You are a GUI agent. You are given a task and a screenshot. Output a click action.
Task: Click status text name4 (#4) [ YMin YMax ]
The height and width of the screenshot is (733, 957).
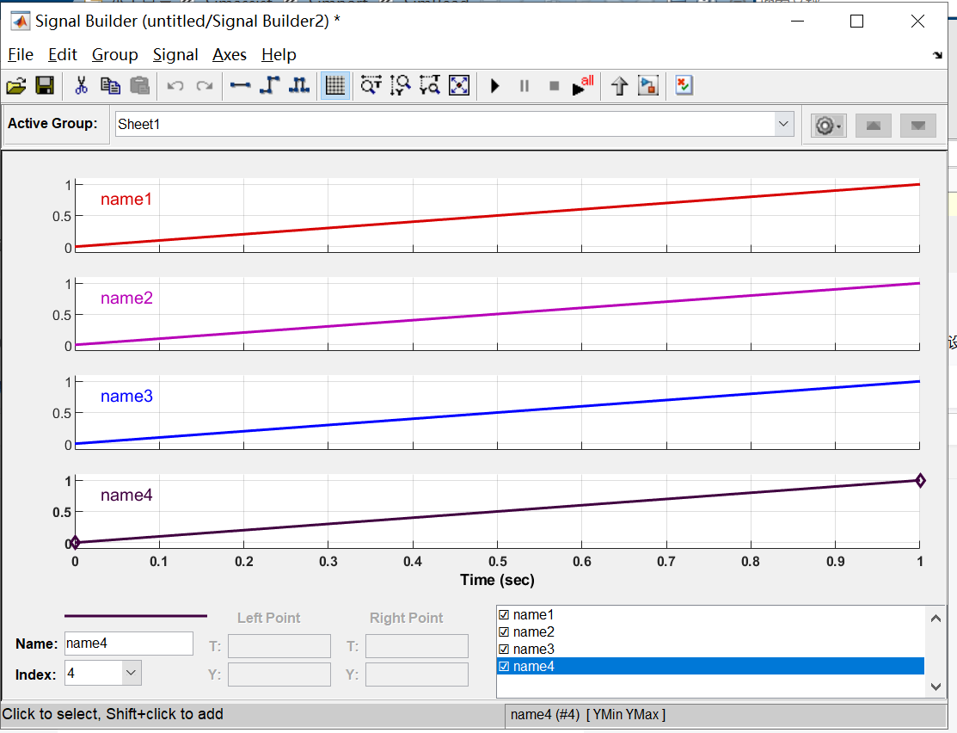(588, 714)
